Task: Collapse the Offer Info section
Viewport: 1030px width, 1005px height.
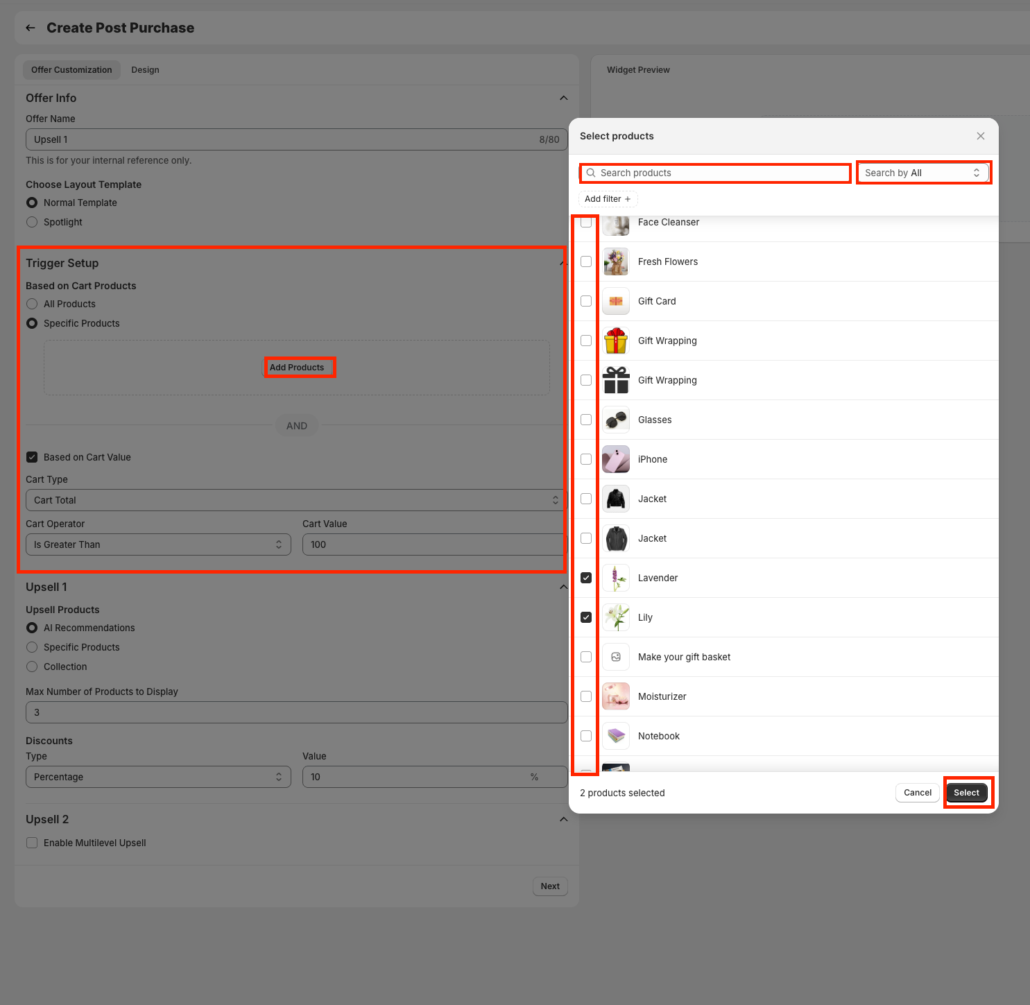Action: pos(563,98)
